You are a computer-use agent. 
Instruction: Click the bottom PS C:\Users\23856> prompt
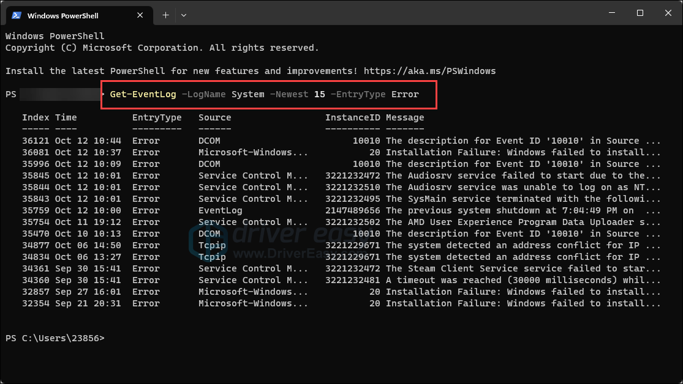click(x=55, y=338)
